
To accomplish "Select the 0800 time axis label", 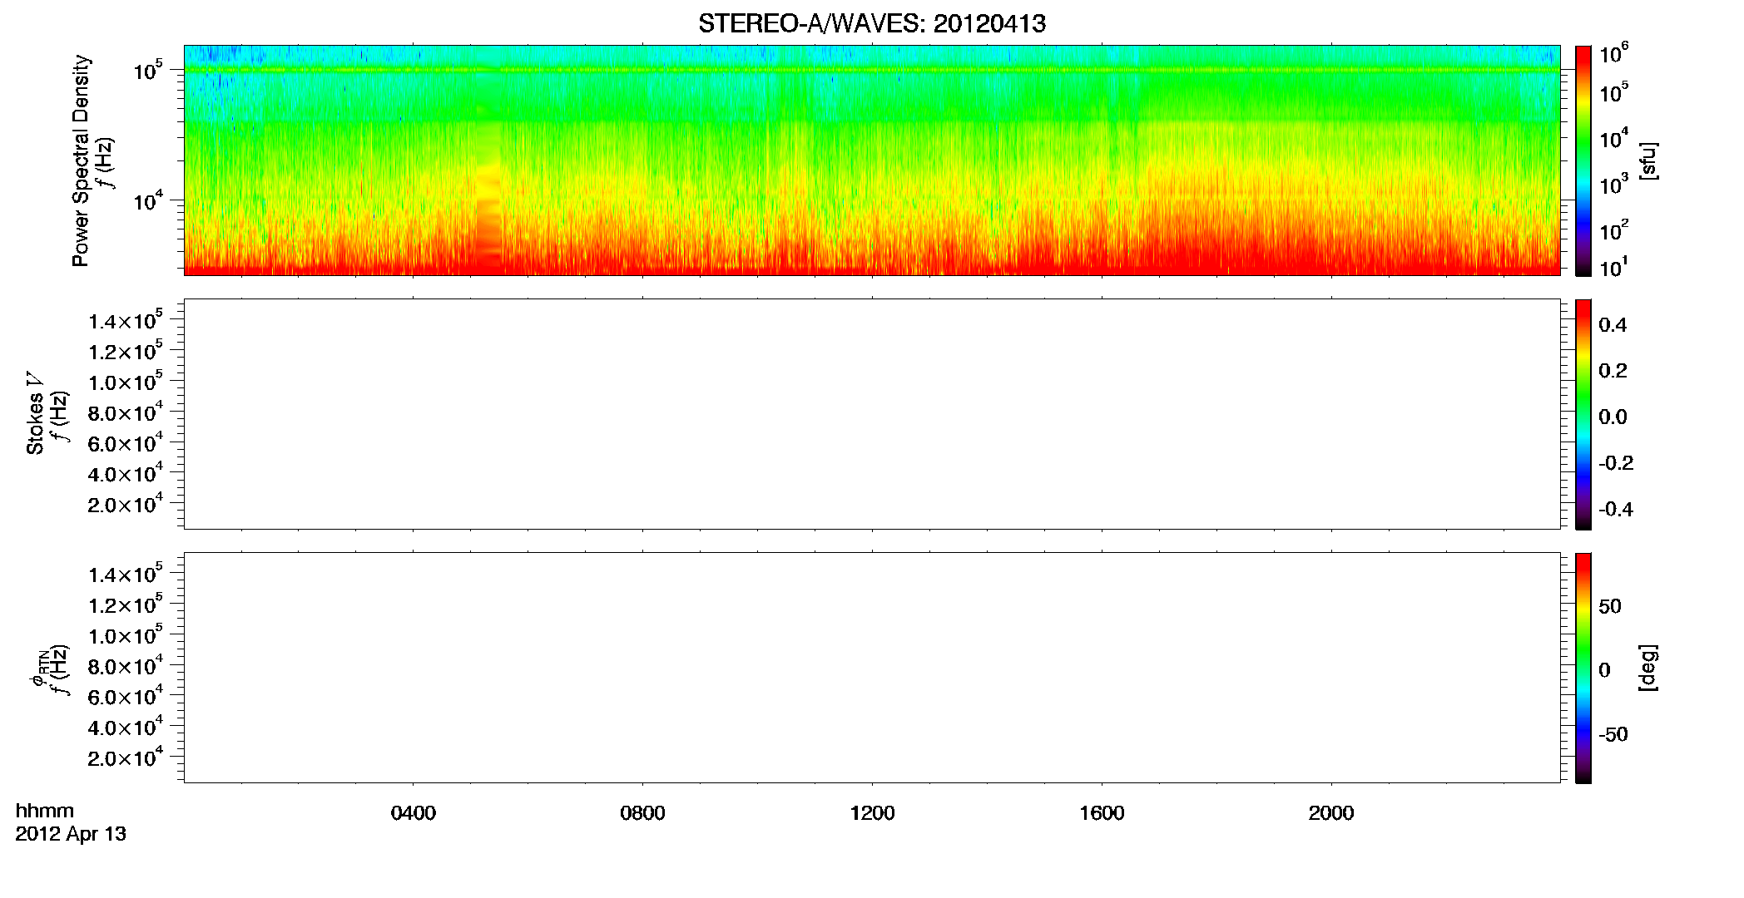I will pos(642,813).
